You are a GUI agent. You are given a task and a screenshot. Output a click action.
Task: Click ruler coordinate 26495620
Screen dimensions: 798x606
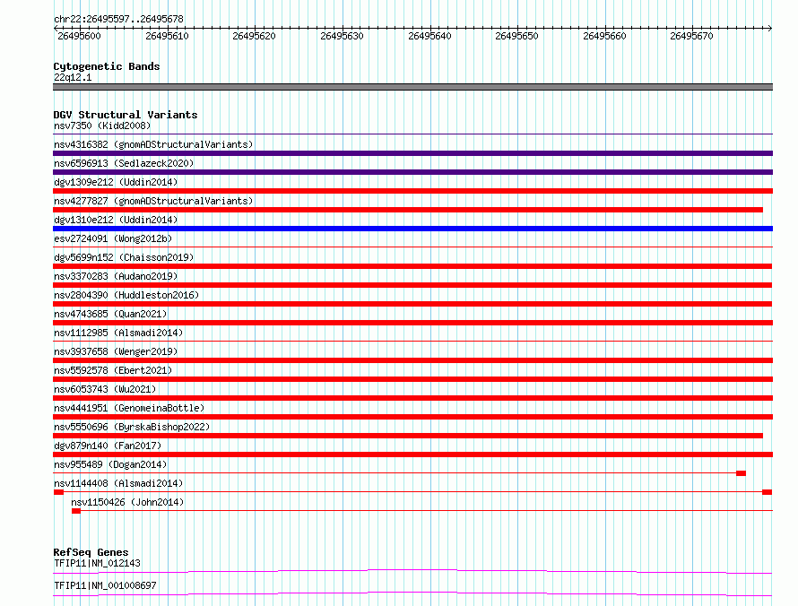[254, 36]
